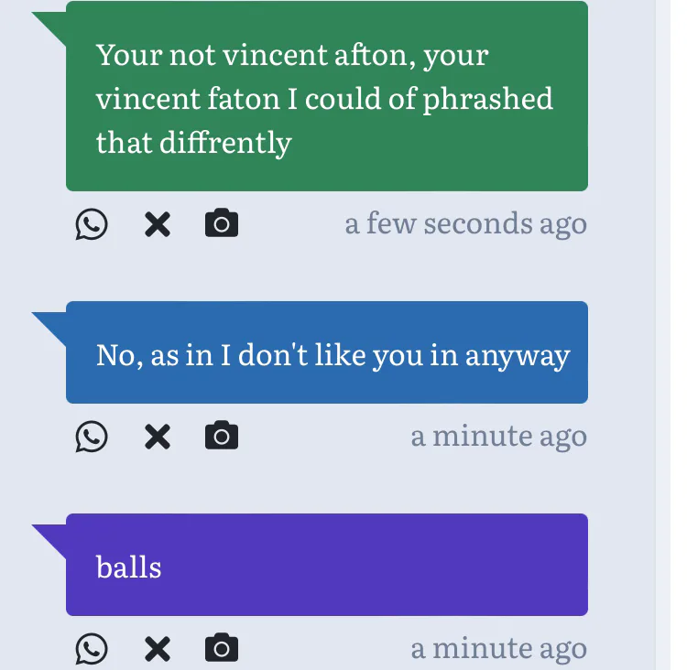Image resolution: width=687 pixels, height=670 pixels.
Task: Share the blue message via WhatsApp icon
Action: point(91,437)
